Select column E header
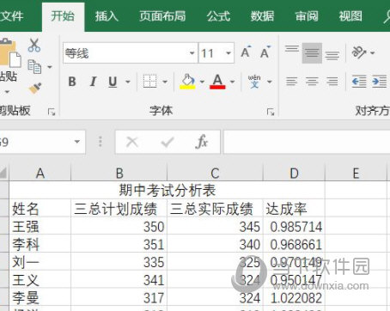 tap(356, 173)
